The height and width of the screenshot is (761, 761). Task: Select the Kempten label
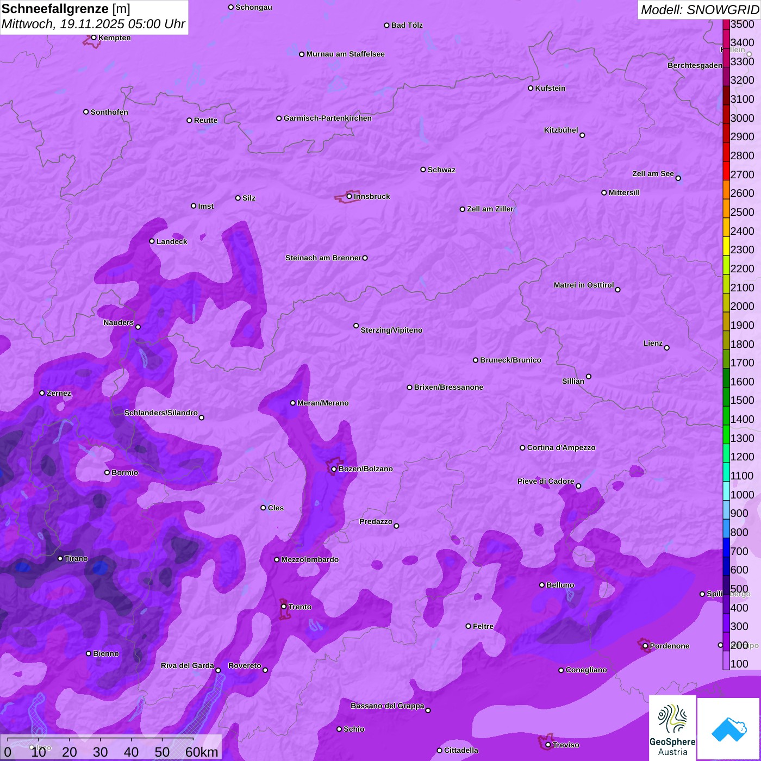point(115,38)
